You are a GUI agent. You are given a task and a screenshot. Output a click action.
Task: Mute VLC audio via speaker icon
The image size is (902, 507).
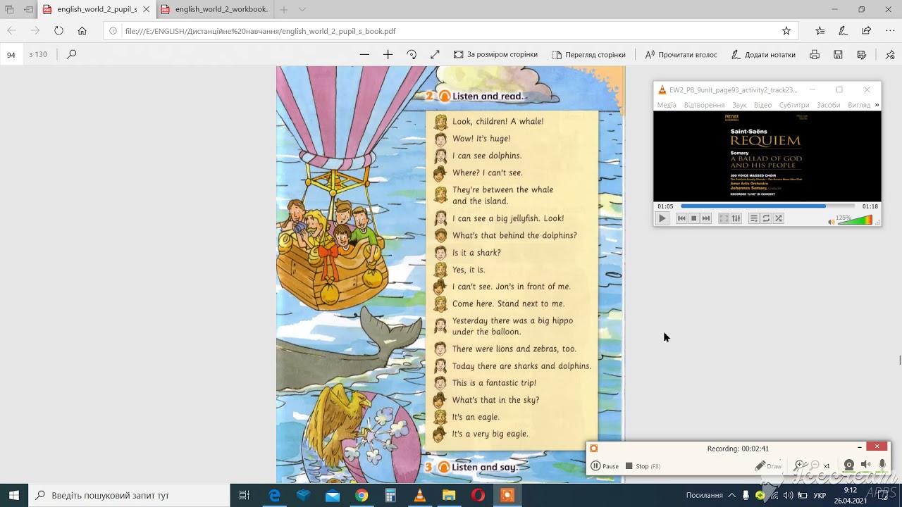pos(831,221)
